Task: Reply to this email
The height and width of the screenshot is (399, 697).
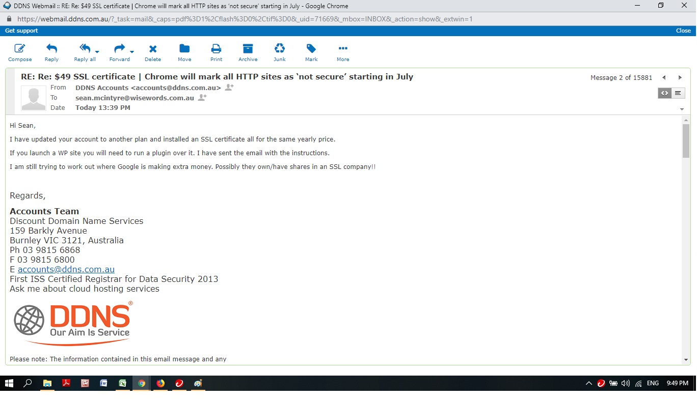Action: click(51, 52)
